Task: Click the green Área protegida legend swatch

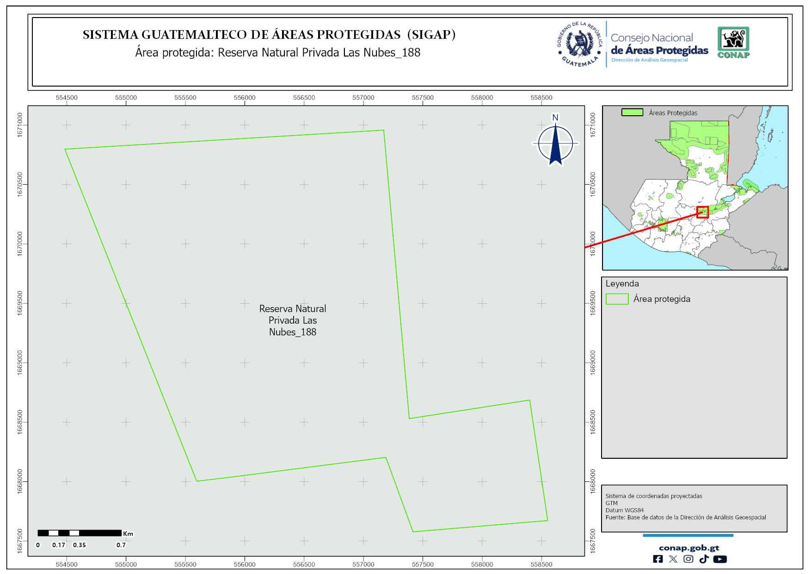Action: (617, 299)
